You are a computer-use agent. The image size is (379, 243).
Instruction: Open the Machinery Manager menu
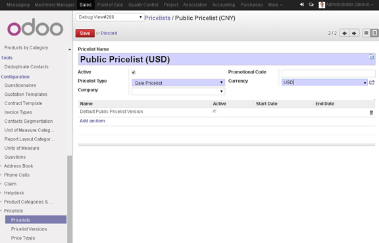pos(55,5)
